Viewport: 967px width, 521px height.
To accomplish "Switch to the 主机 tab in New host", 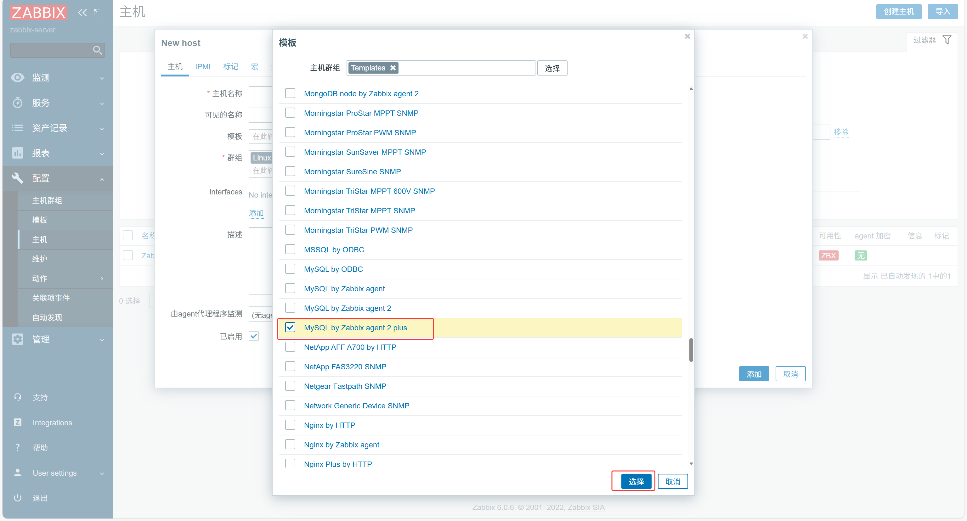I will tap(175, 66).
